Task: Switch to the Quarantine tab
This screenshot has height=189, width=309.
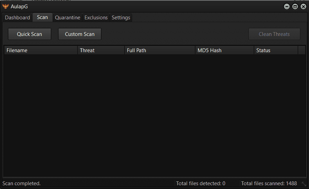Action: (67, 18)
